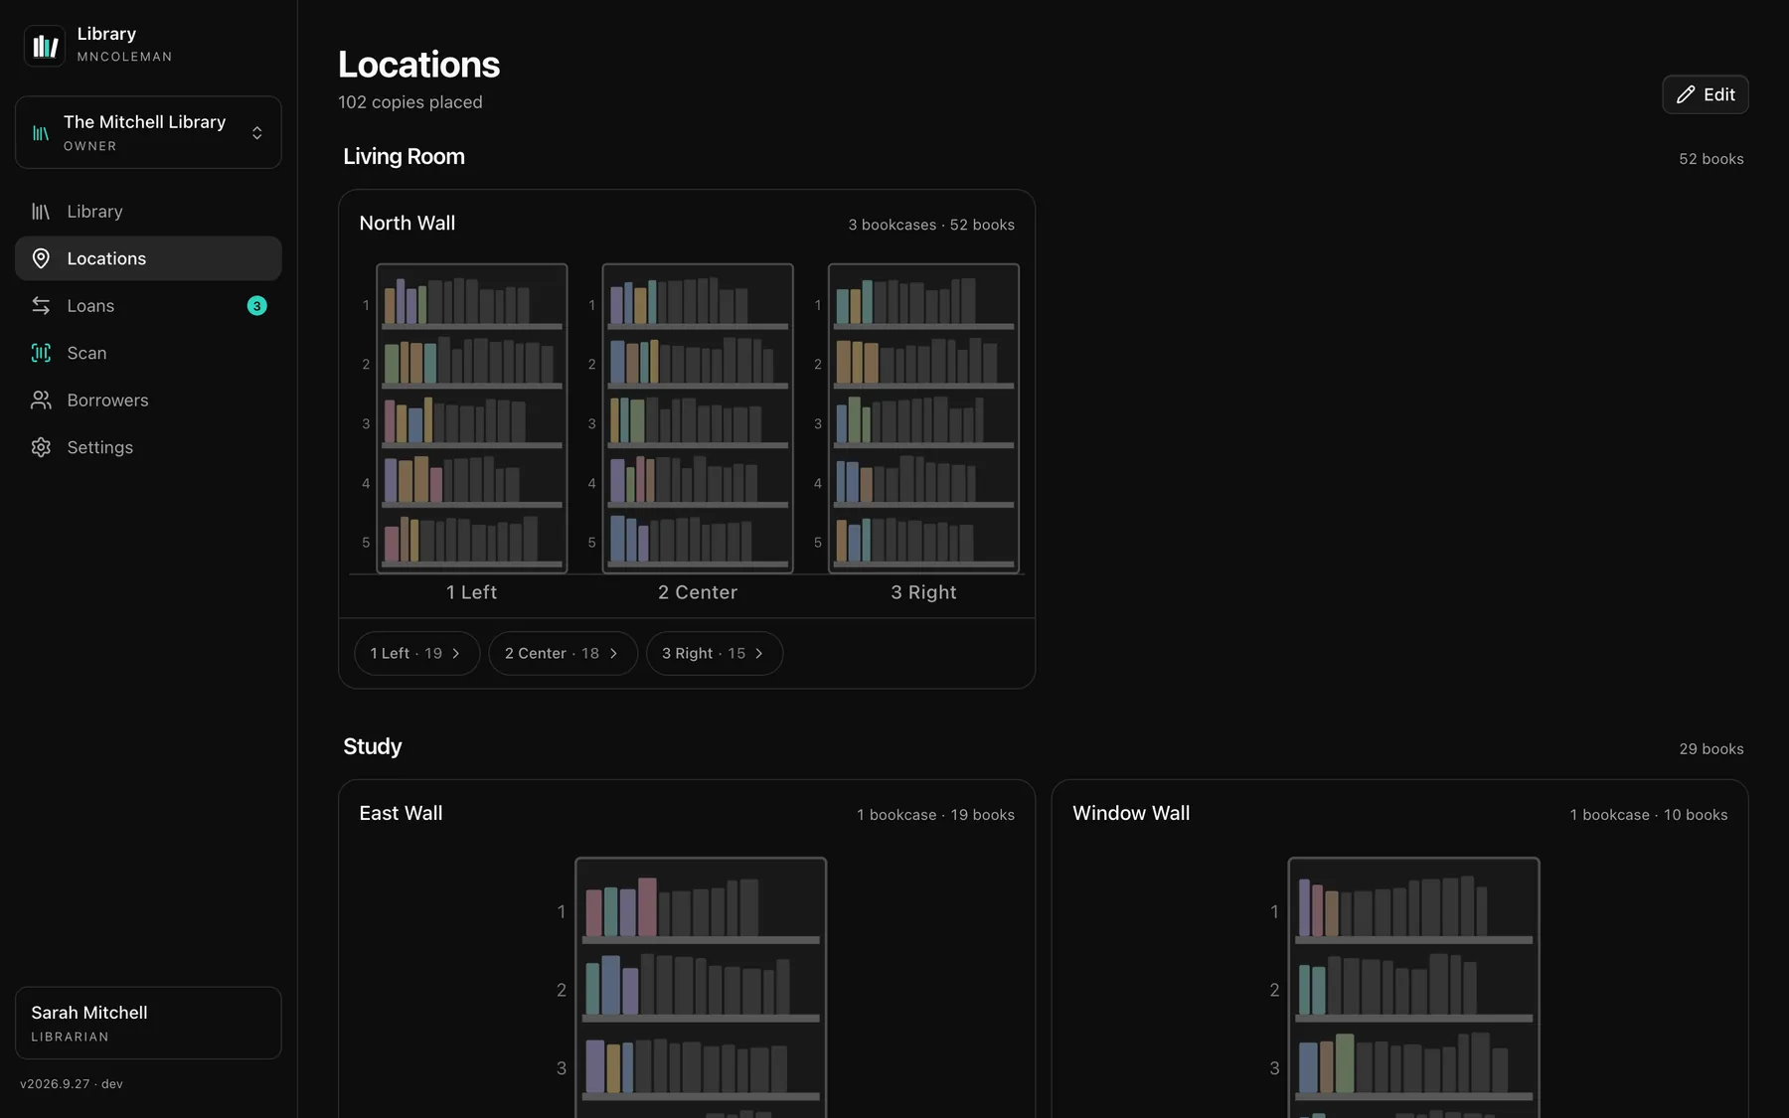1789x1118 pixels.
Task: Click the '1 bookcase · 10 books' label
Action: (x=1649, y=815)
